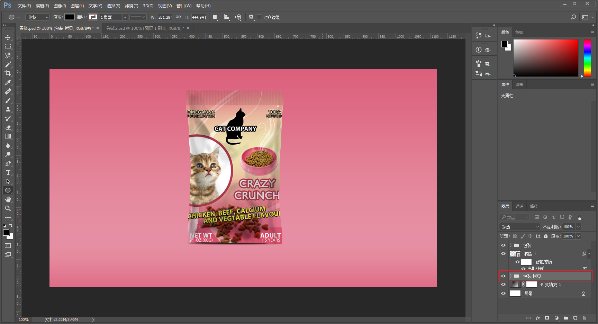Hide the 包装 拷贝 group

click(503, 276)
